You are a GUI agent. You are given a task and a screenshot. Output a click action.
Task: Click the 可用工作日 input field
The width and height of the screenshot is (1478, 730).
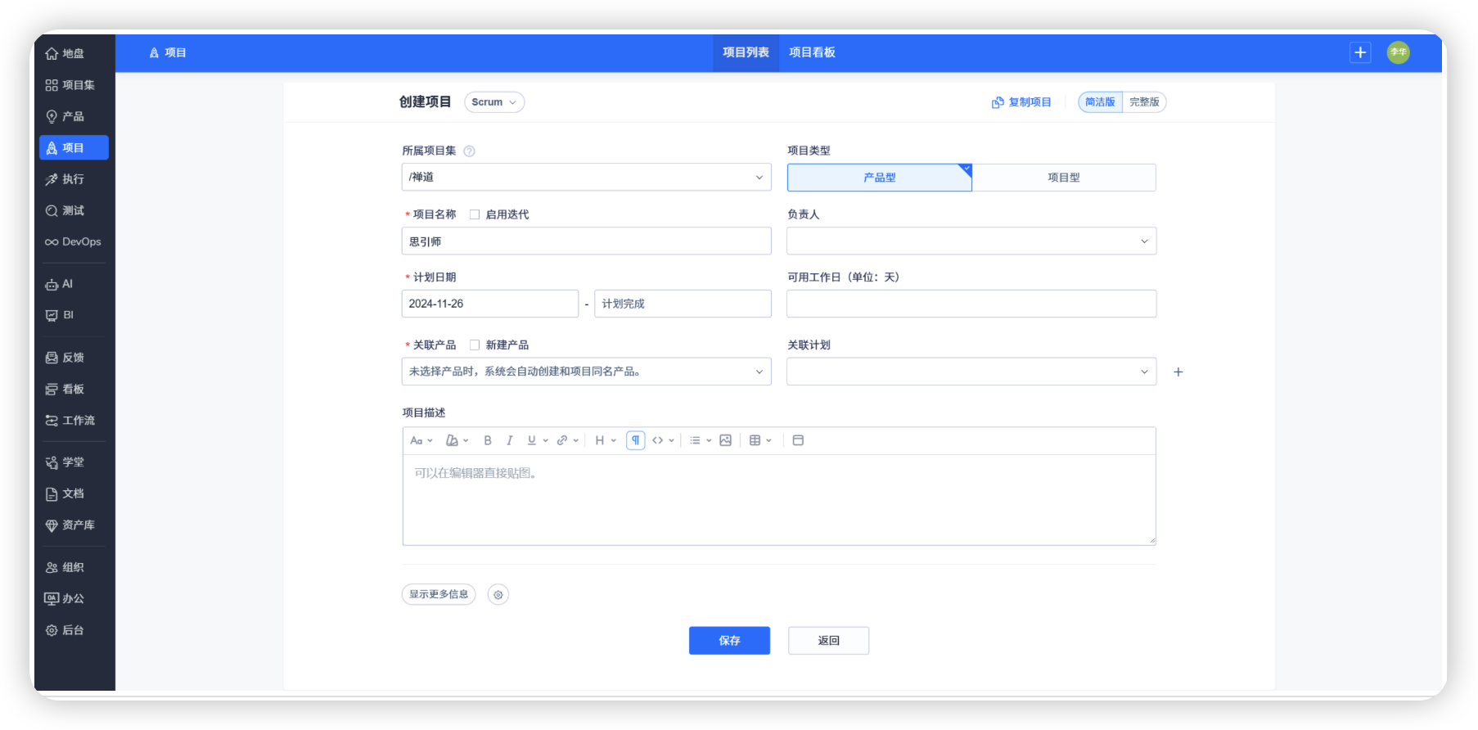pyautogui.click(x=971, y=304)
